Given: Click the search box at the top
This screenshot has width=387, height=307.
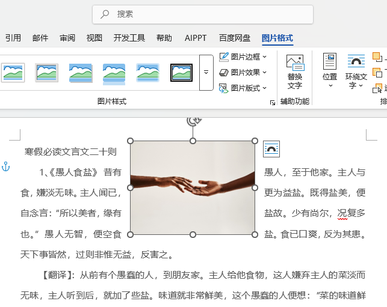Looking at the screenshot, I should click(203, 14).
